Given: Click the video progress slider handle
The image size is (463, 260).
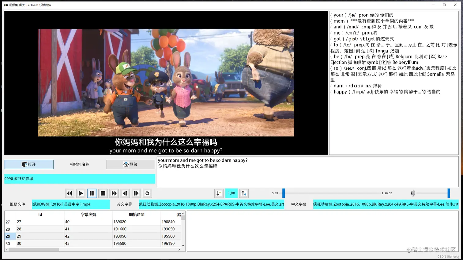Looking at the screenshot, I should pos(284,193).
